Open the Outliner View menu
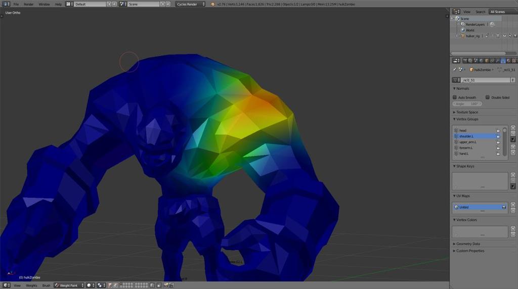This screenshot has width=518, height=289. point(467,12)
